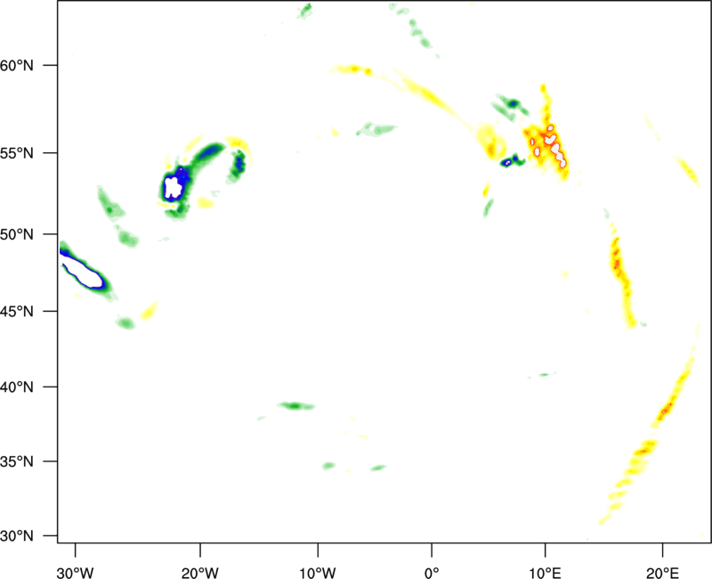Click the 20°E longitude label
The width and height of the screenshot is (712, 579).
pyautogui.click(x=662, y=573)
